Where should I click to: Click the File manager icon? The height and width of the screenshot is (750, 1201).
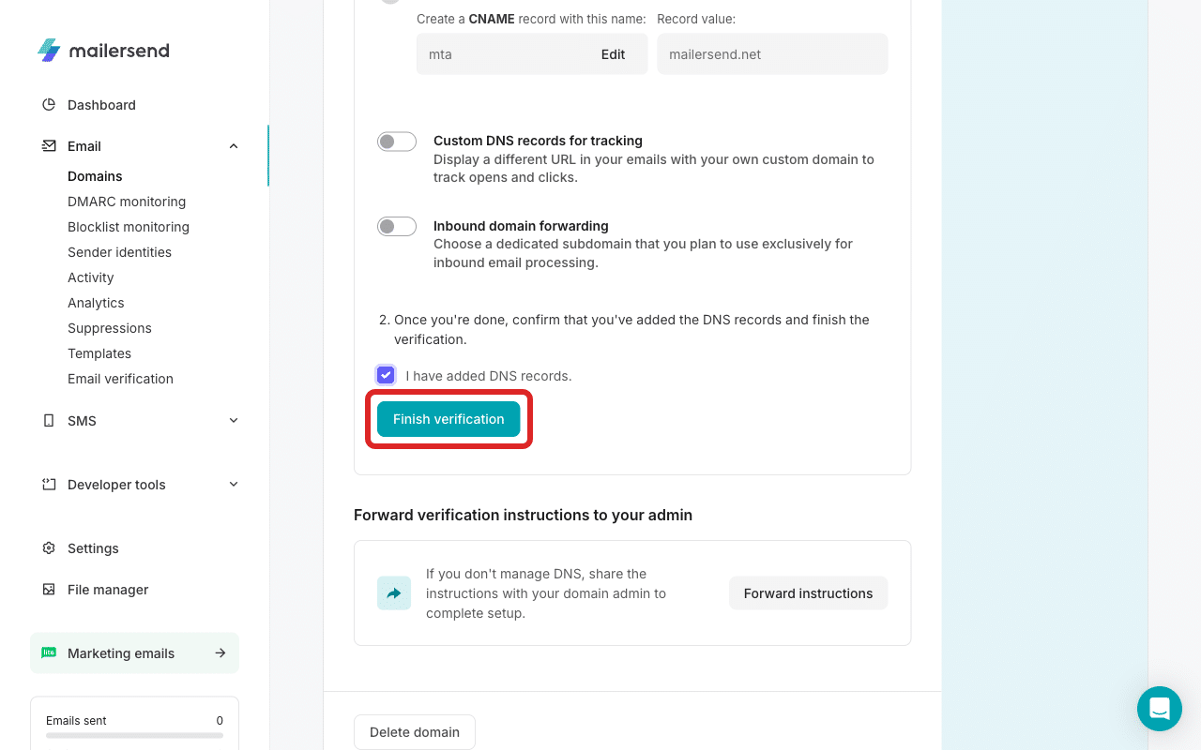[x=49, y=589]
